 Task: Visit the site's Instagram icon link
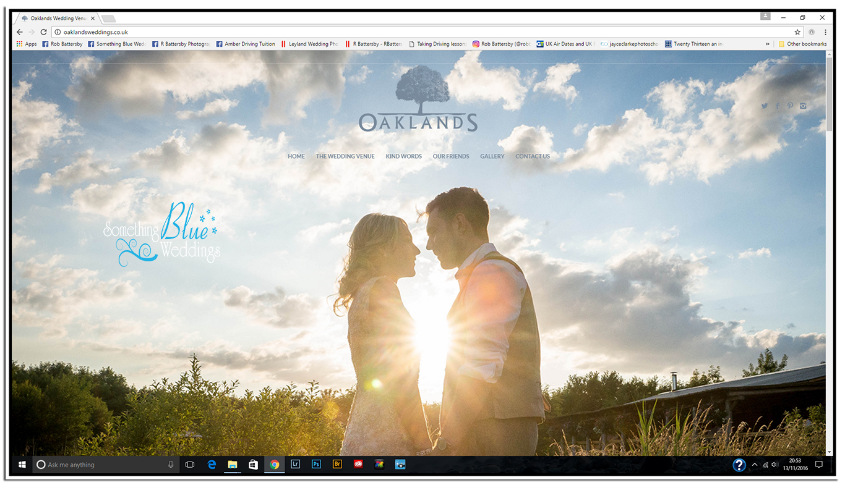(x=803, y=106)
